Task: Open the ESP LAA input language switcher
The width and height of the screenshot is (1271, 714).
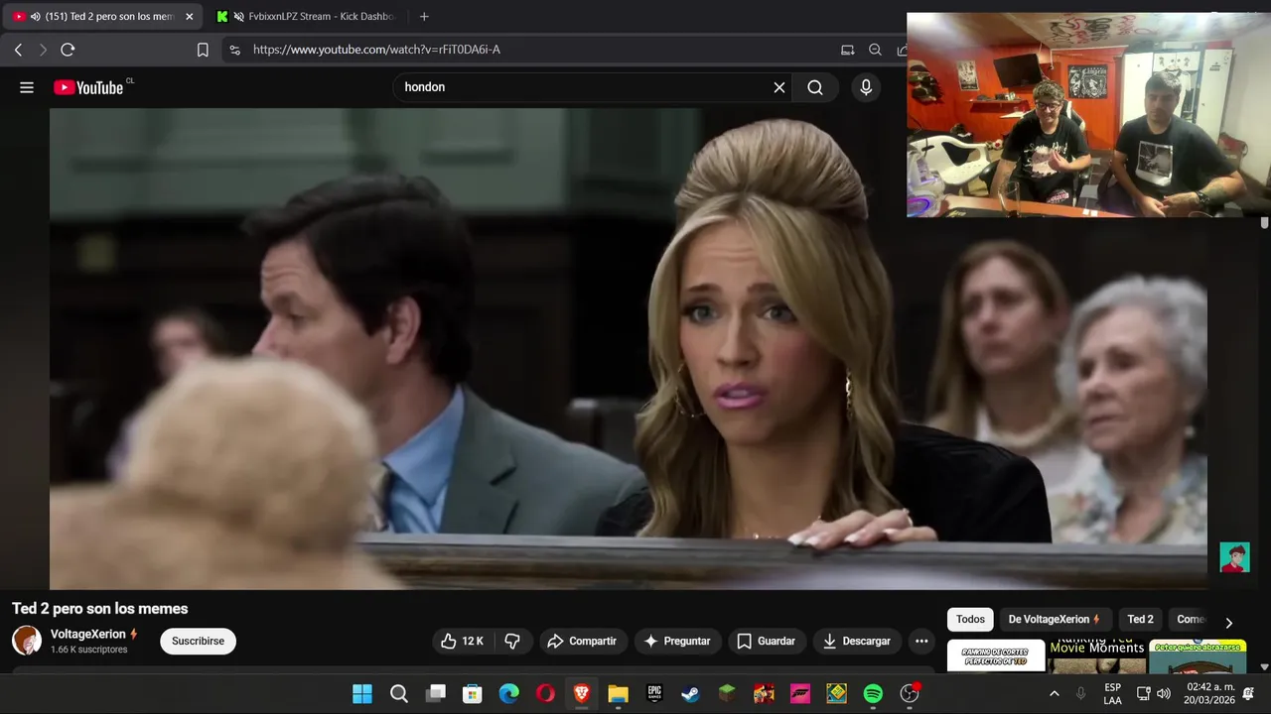Action: [1113, 694]
